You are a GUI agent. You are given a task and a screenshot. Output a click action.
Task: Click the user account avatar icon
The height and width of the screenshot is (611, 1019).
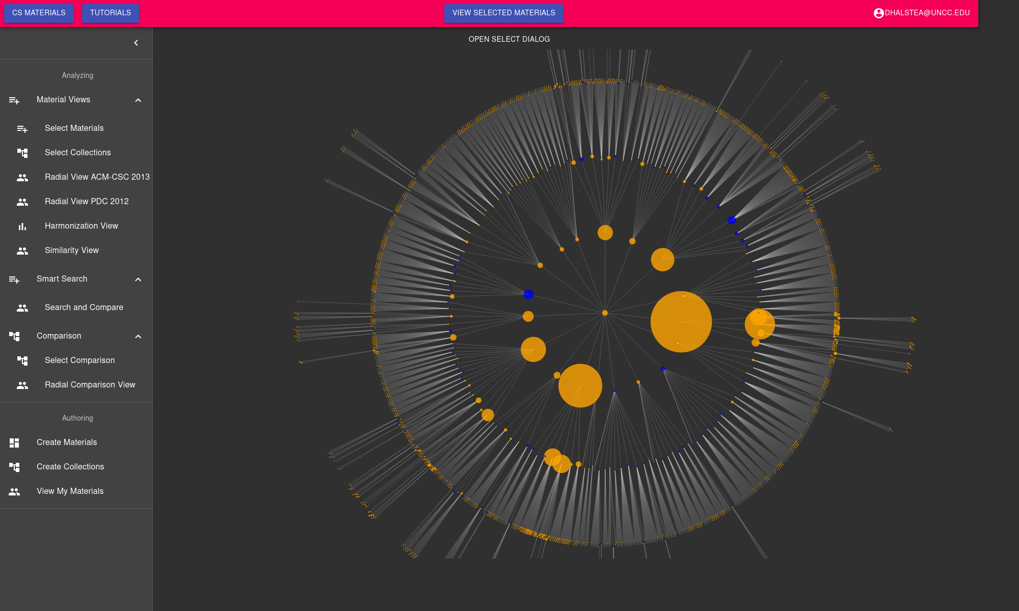878,13
